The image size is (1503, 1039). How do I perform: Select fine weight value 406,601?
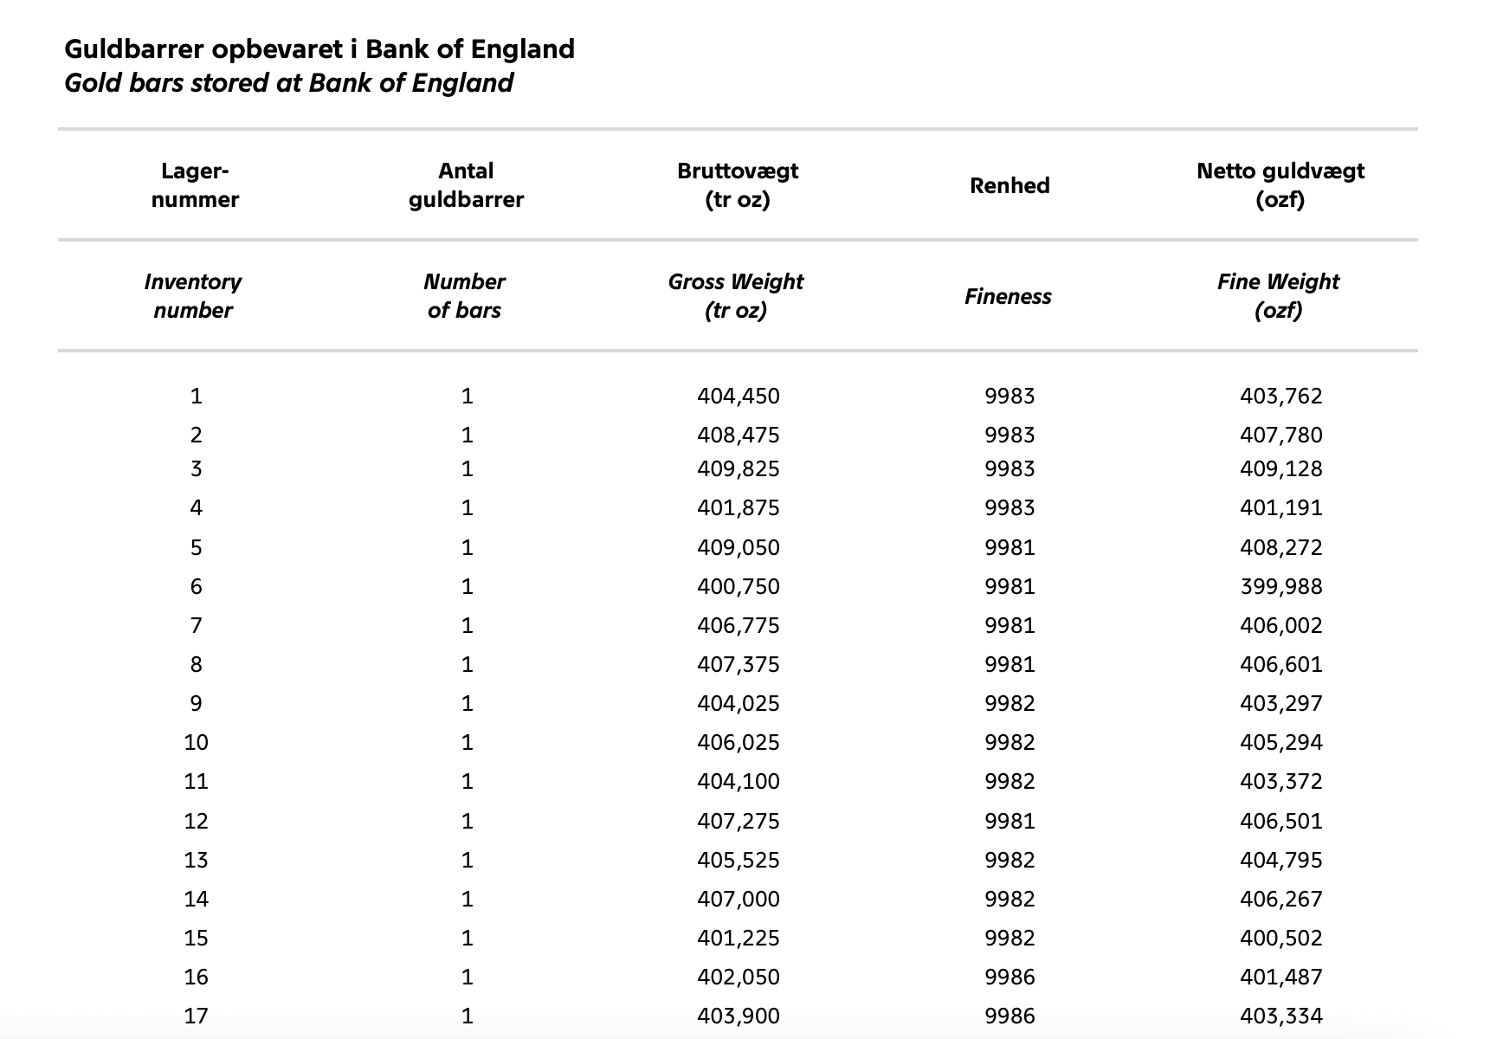tap(1281, 665)
